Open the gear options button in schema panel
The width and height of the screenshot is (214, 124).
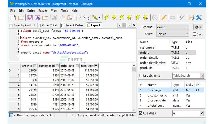tap(198, 27)
